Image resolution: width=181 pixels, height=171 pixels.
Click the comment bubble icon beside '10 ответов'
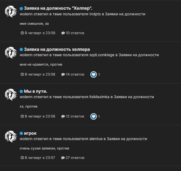click(x=63, y=33)
